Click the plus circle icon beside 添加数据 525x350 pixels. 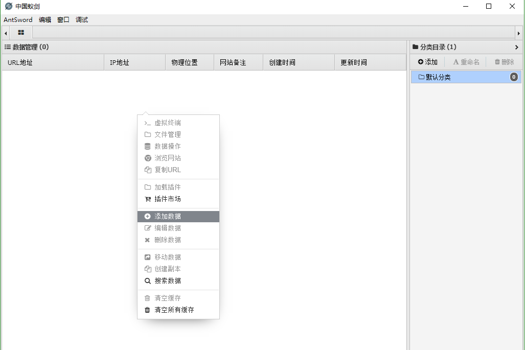coord(147,217)
